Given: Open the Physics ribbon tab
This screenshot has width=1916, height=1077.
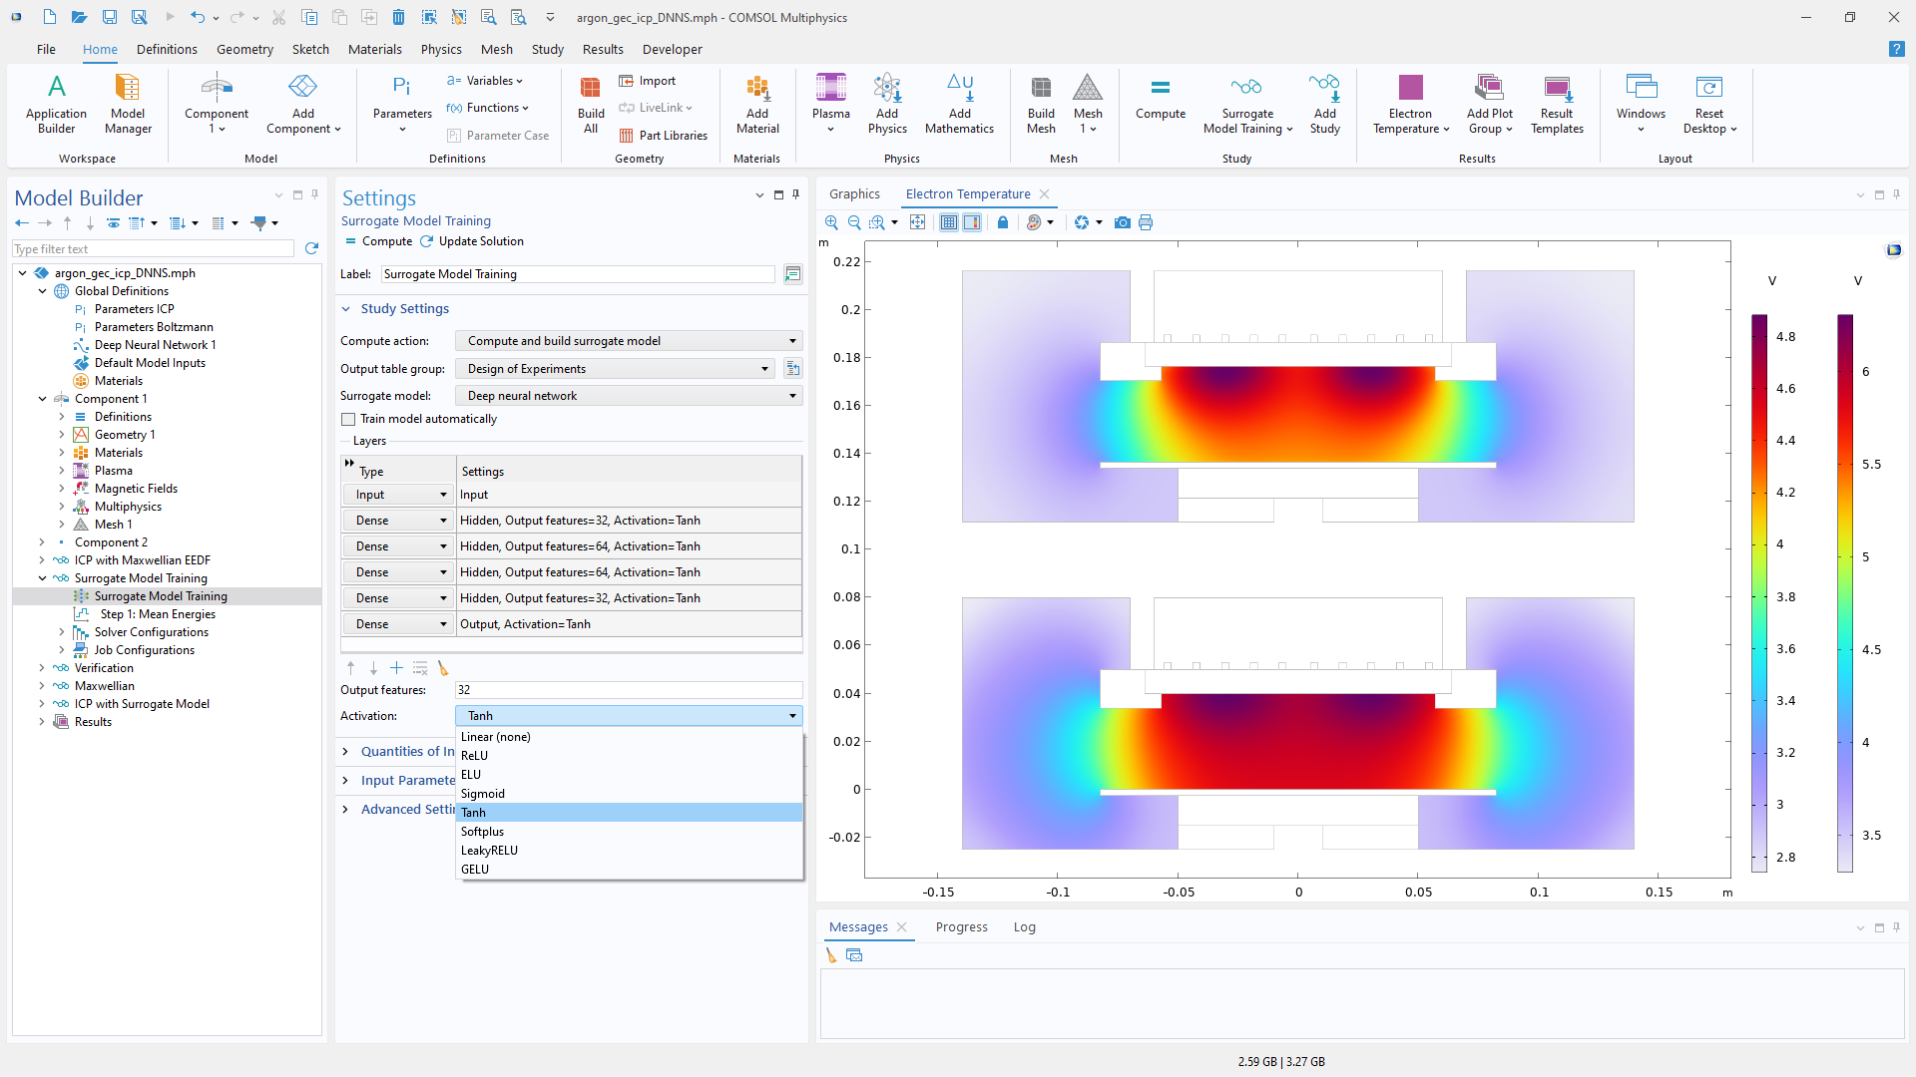Looking at the screenshot, I should 441,49.
